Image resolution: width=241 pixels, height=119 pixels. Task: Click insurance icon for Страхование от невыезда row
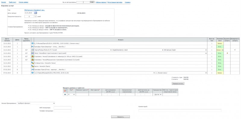click(33, 56)
